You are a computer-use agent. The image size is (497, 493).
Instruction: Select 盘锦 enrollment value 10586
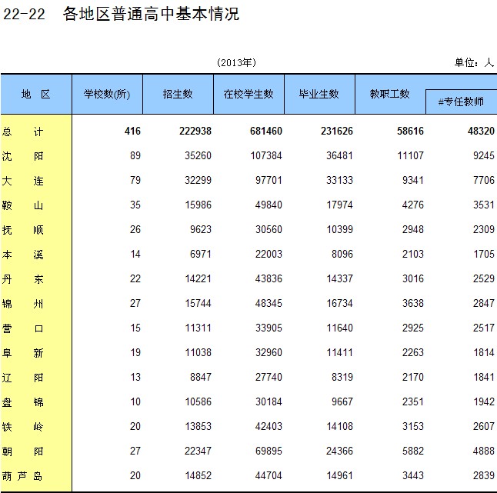click(198, 401)
